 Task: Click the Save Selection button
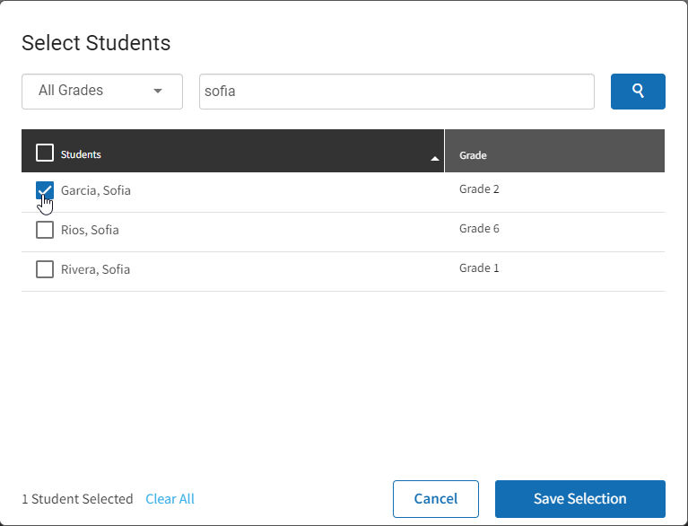click(580, 499)
